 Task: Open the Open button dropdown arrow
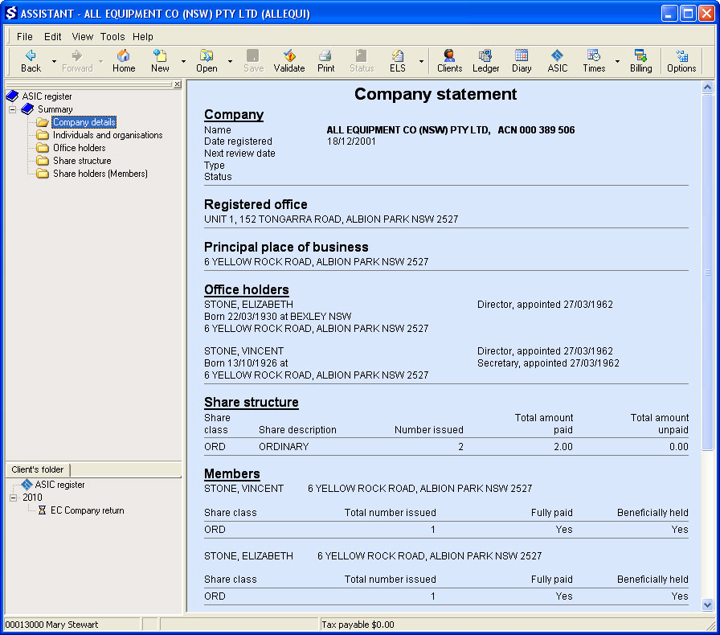[230, 62]
